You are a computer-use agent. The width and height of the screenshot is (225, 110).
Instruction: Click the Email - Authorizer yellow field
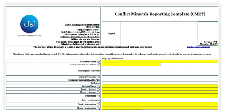point(160,104)
